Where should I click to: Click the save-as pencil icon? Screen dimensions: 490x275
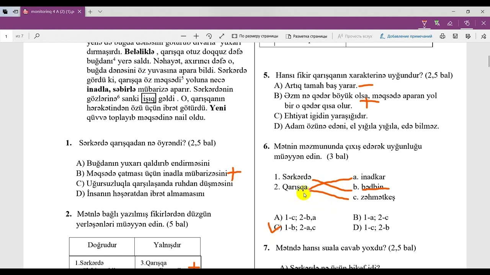point(468,36)
